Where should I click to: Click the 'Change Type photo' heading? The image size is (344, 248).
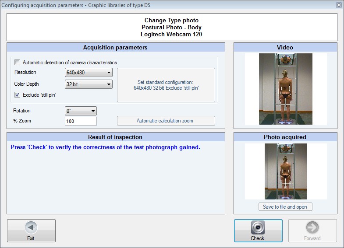click(171, 21)
